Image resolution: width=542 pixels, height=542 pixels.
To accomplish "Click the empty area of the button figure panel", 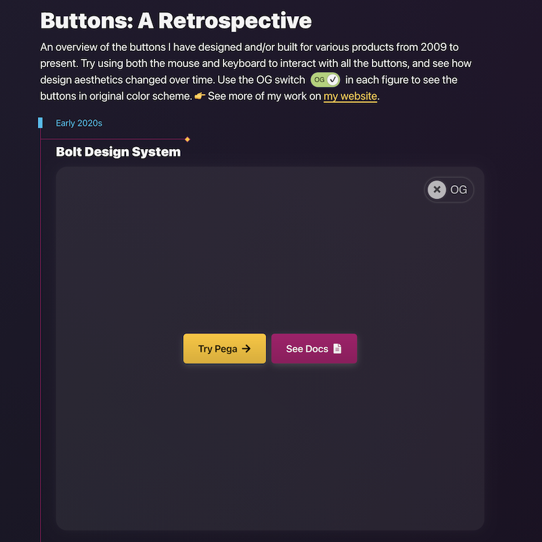I will [270, 259].
